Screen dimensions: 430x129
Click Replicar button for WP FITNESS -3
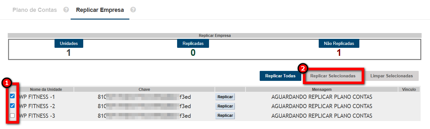click(225, 116)
